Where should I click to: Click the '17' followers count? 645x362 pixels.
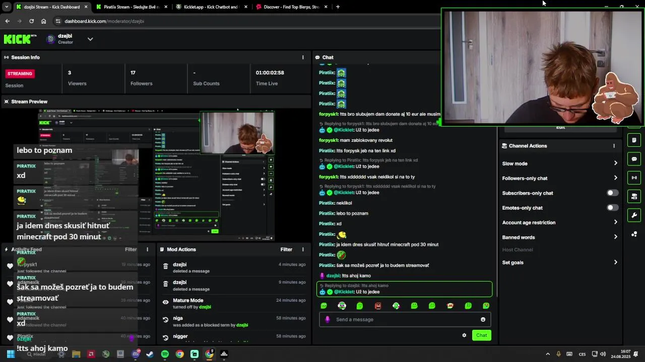133,72
